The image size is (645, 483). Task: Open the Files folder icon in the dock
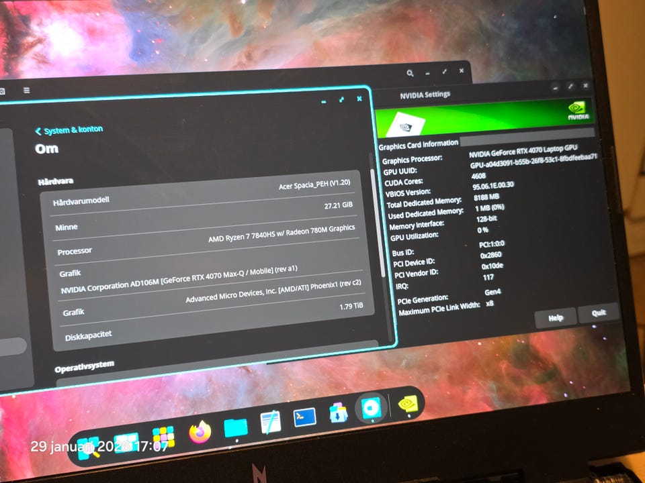[236, 427]
